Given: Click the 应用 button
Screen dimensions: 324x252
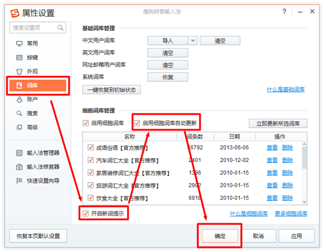Looking at the screenshot, I should tap(296, 236).
